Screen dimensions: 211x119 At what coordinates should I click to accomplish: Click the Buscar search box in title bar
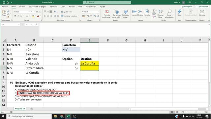tap(107, 2)
